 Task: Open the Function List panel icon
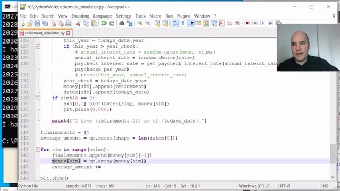pyautogui.click(x=222, y=23)
